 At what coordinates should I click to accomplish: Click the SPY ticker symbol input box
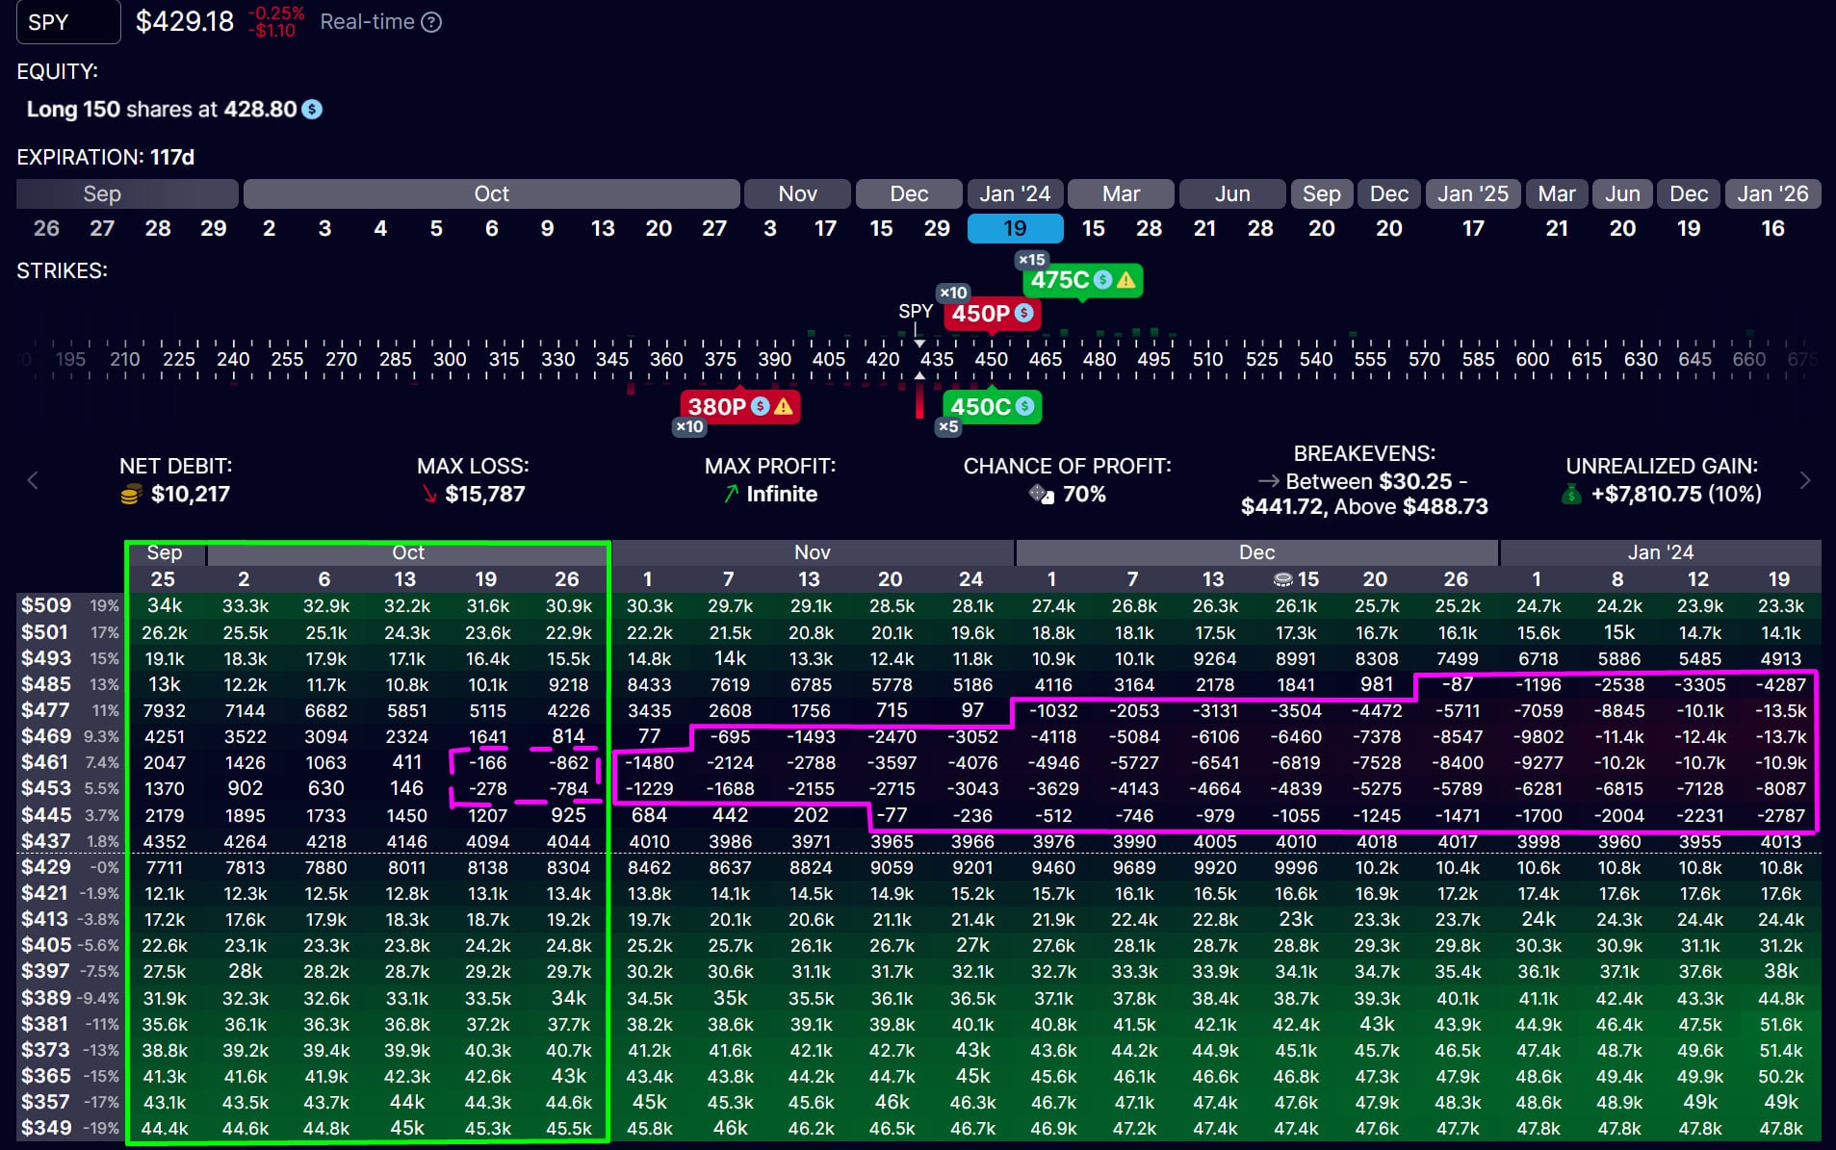tap(68, 21)
